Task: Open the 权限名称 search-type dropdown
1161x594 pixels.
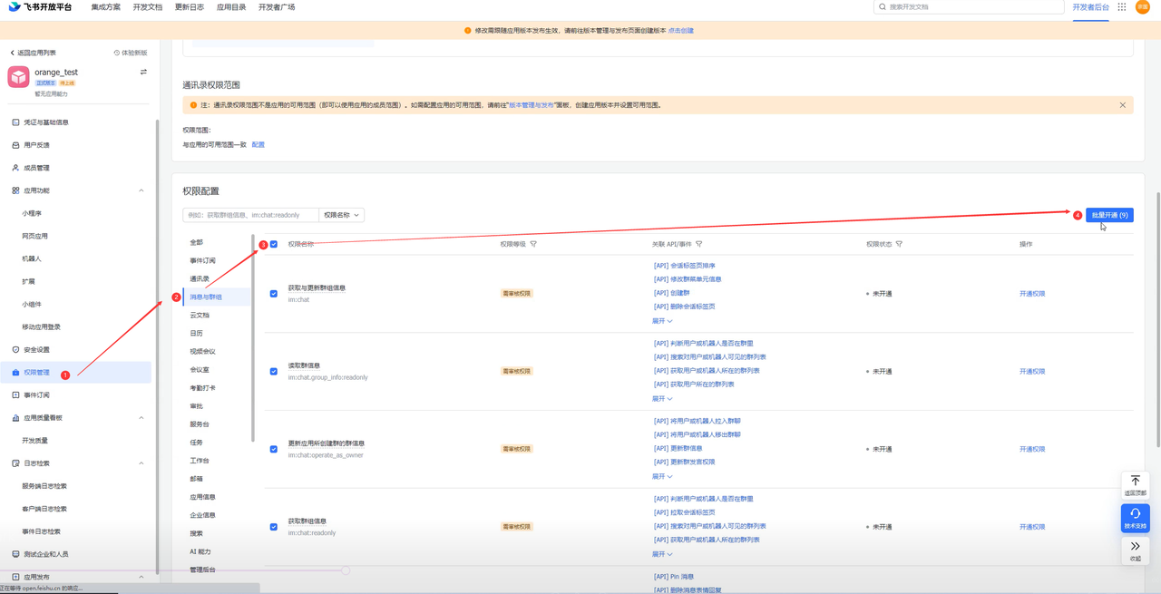Action: 341,215
